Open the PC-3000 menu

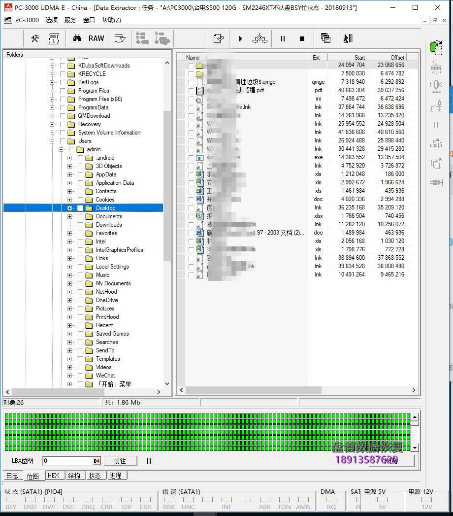pos(27,20)
